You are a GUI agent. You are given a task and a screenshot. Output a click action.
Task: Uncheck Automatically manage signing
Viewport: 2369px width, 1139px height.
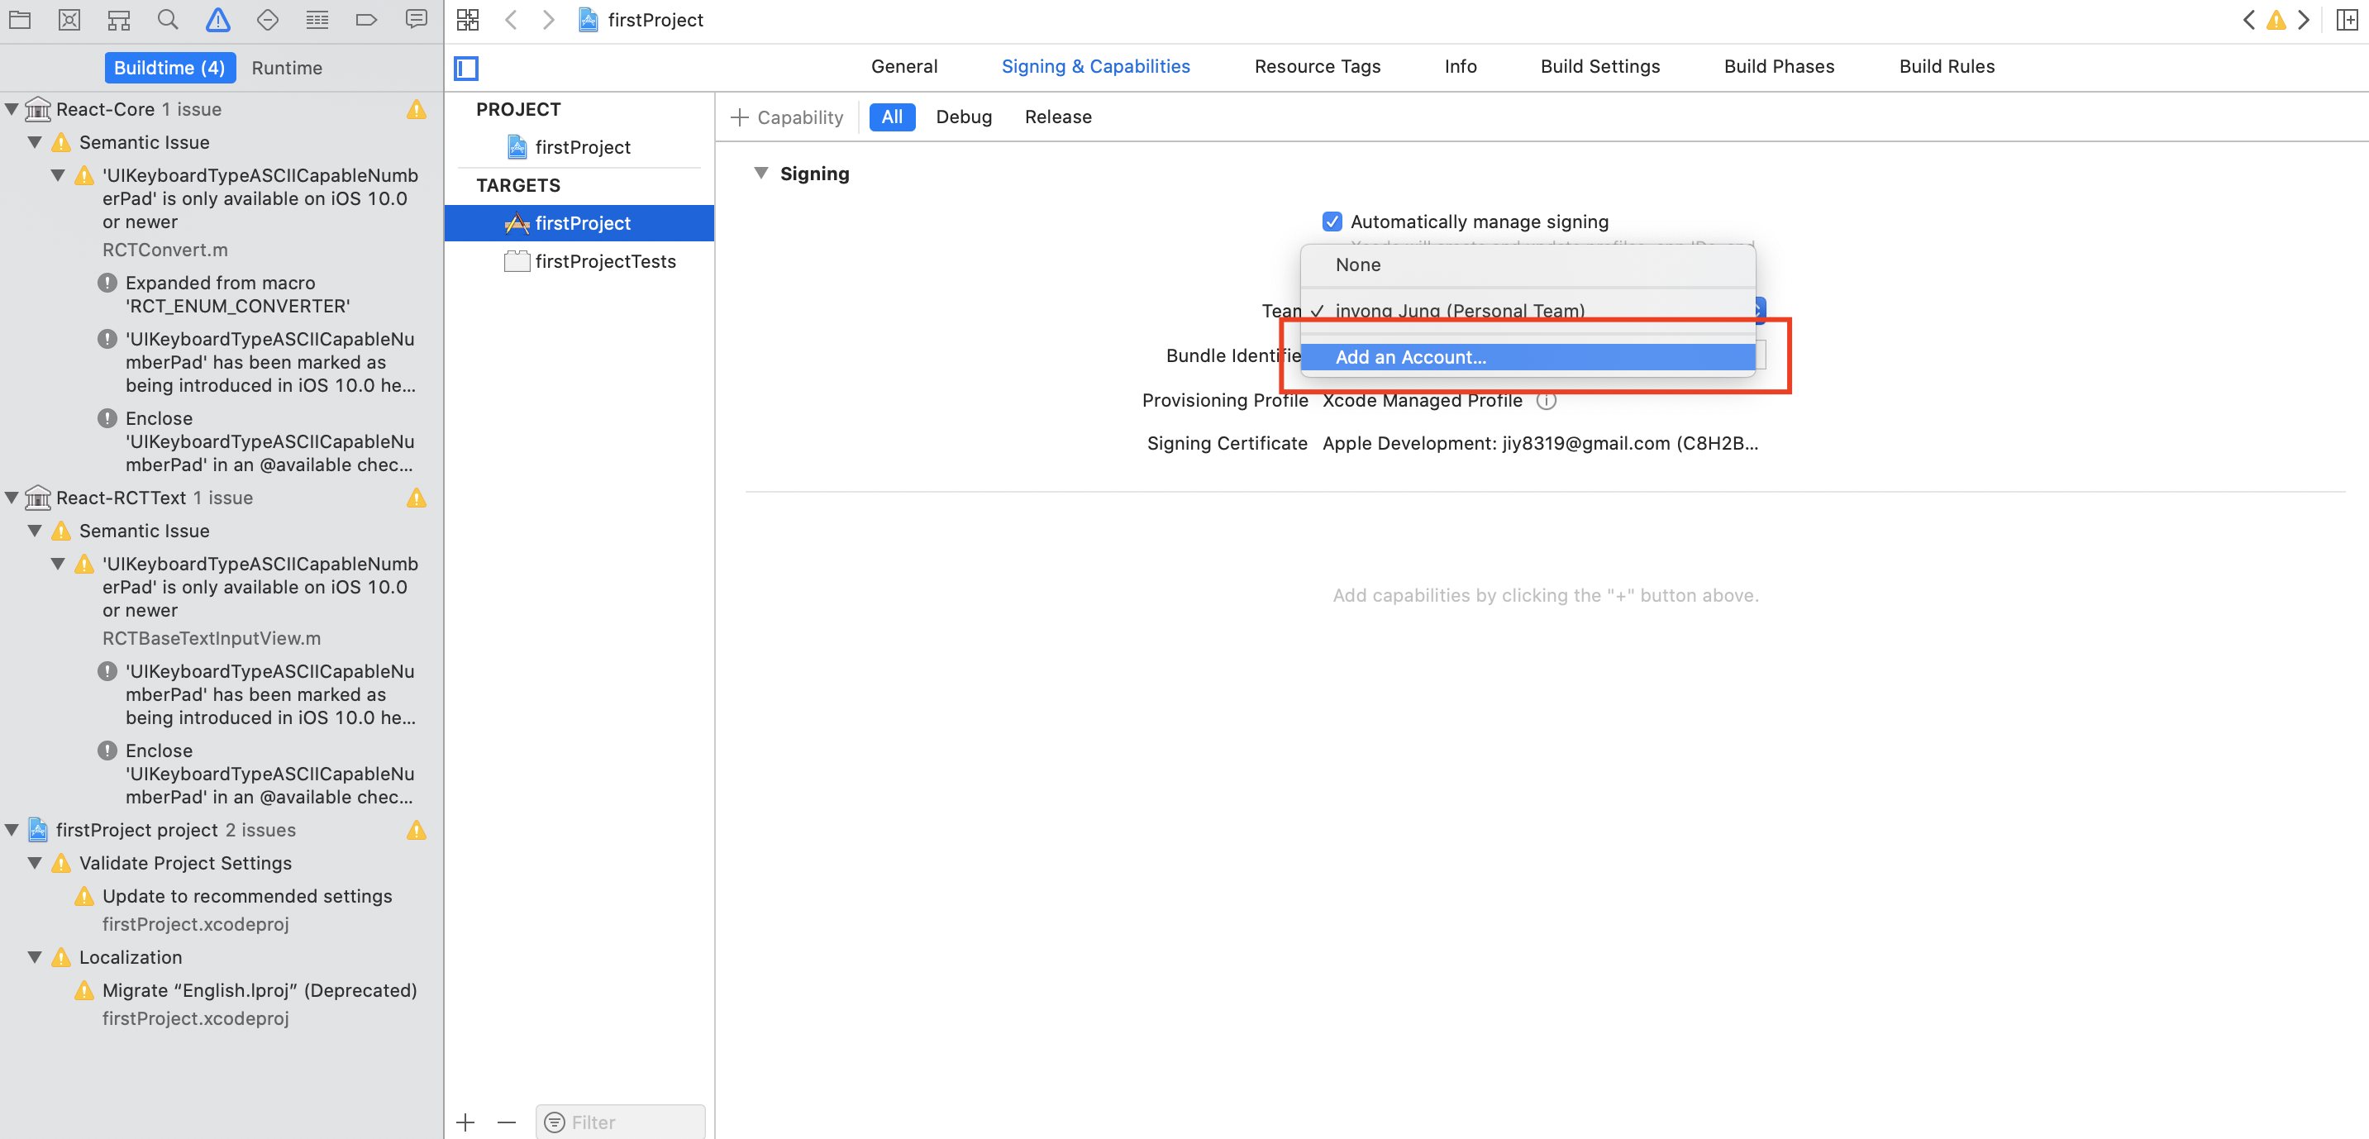click(x=1332, y=222)
